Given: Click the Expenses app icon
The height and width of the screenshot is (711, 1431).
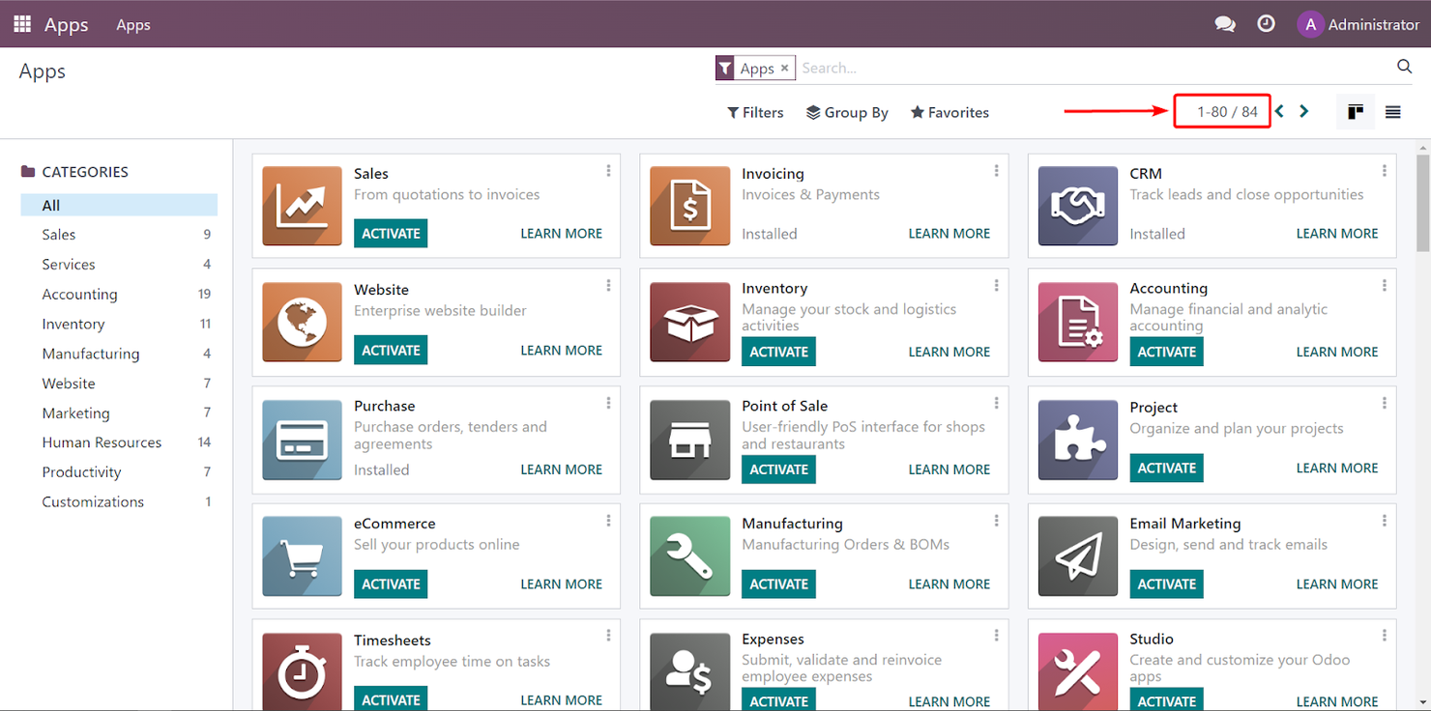Looking at the screenshot, I should 689,671.
